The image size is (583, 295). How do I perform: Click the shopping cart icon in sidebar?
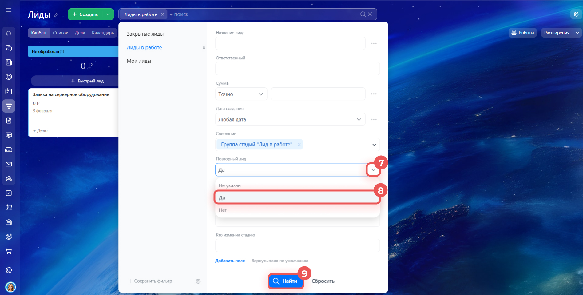[9, 251]
